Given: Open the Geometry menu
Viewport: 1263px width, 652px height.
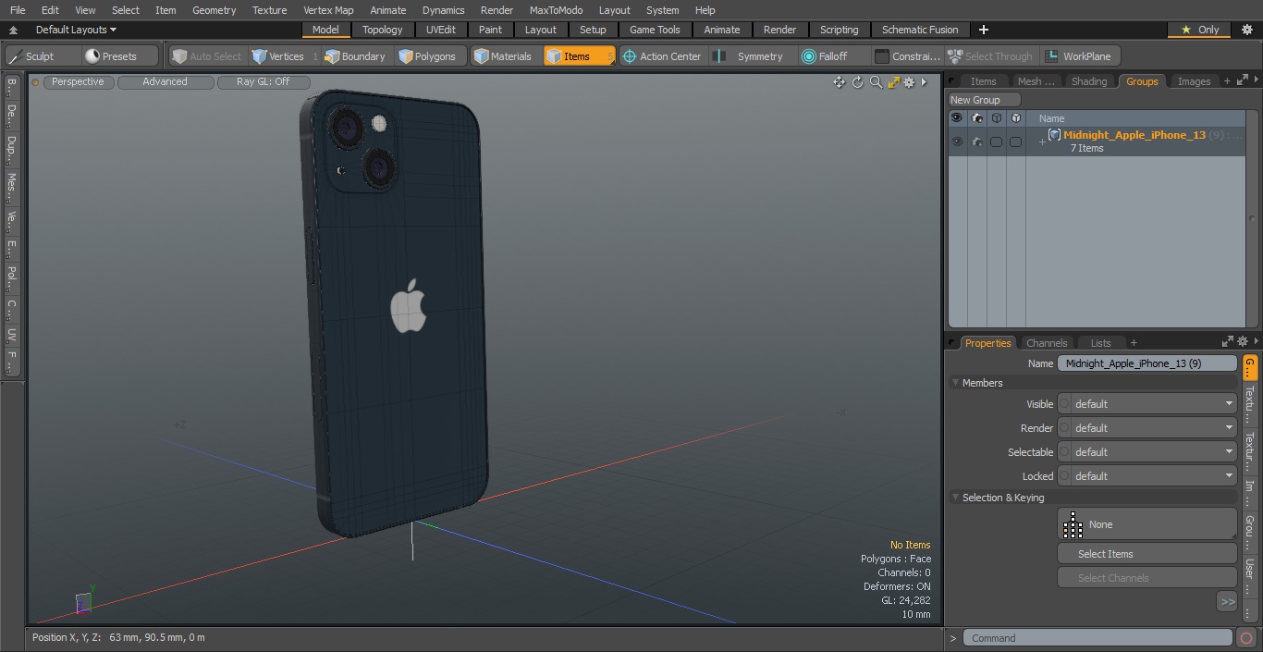Looking at the screenshot, I should pyautogui.click(x=214, y=10).
